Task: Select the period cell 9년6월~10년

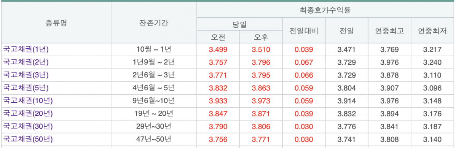Action: [154, 101]
